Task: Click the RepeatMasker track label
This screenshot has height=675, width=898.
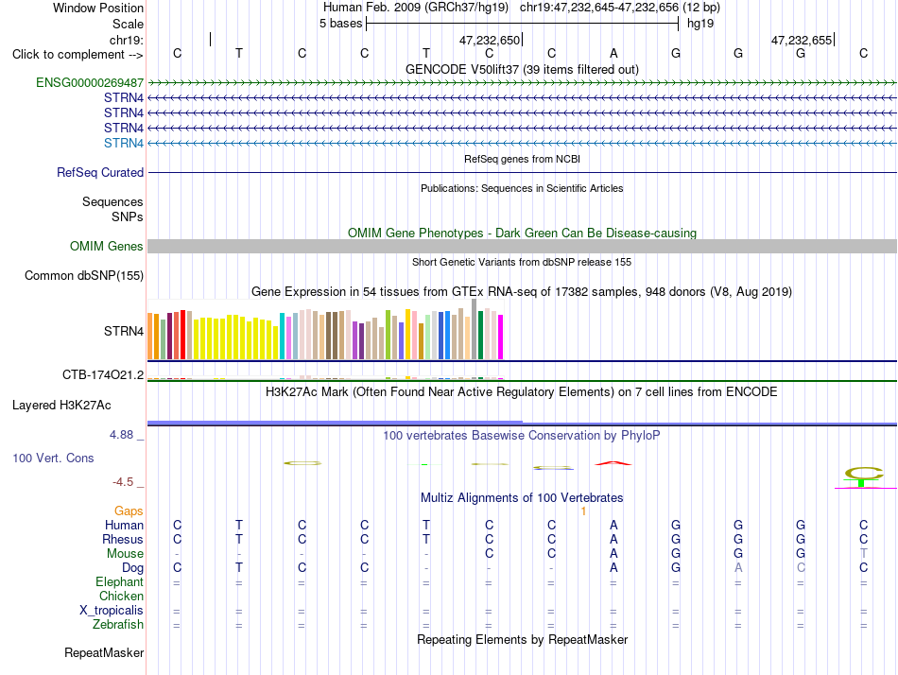Action: coord(104,652)
